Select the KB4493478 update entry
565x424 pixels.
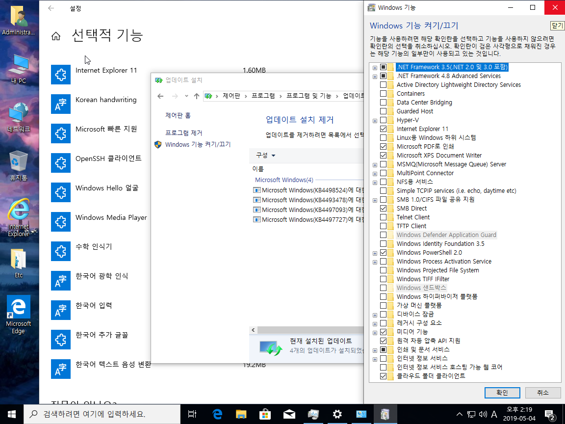pyautogui.click(x=309, y=200)
